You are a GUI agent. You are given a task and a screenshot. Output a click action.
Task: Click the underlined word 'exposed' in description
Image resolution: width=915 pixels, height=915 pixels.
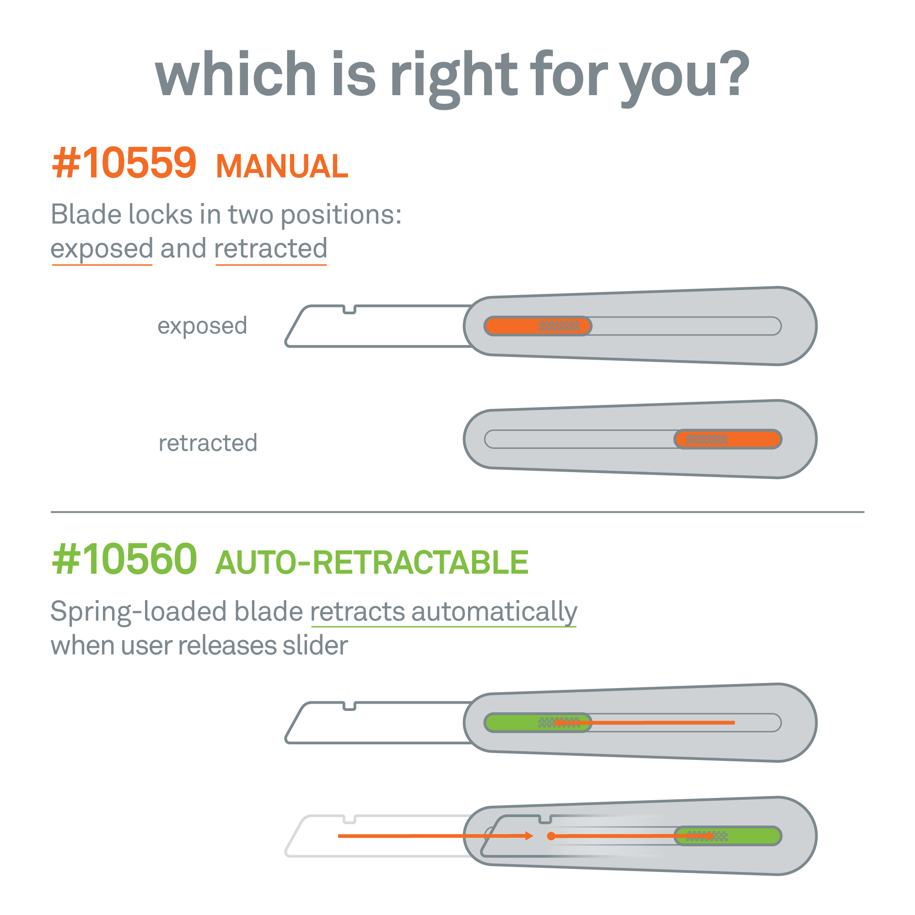point(102,248)
